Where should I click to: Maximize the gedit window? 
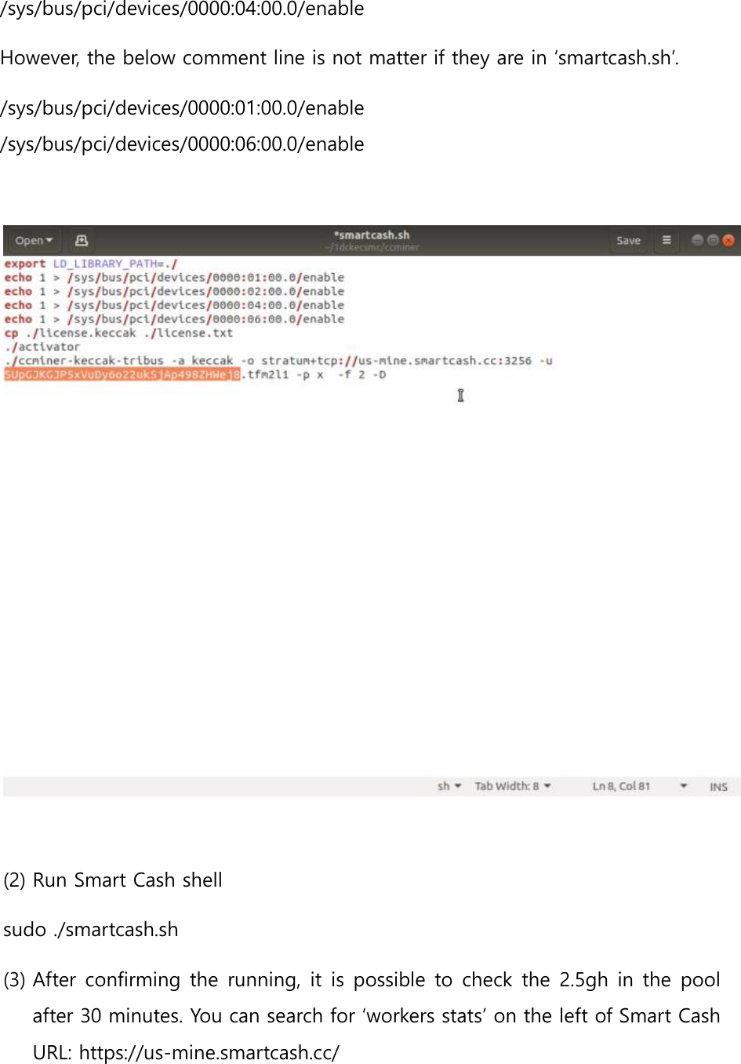click(x=713, y=240)
